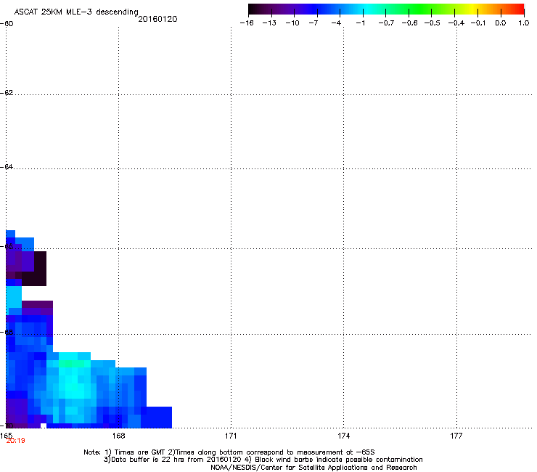Click the color bar label "-1"
This screenshot has width=537, height=472.
[360, 23]
